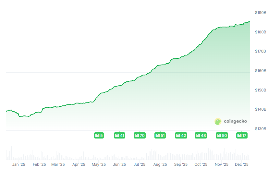
Task: Click the Feb '25 date label
Action: [39, 164]
